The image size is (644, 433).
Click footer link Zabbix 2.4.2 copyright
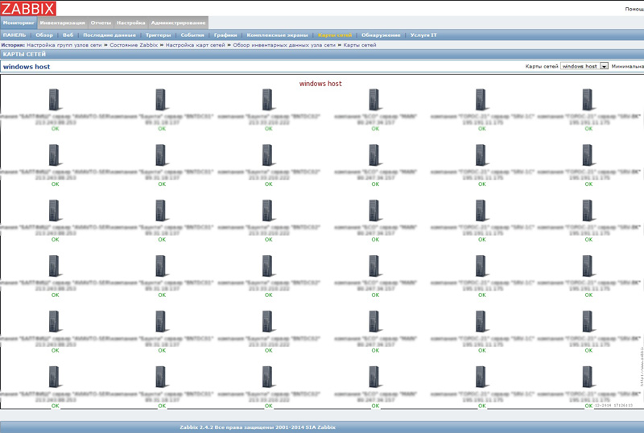point(258,427)
